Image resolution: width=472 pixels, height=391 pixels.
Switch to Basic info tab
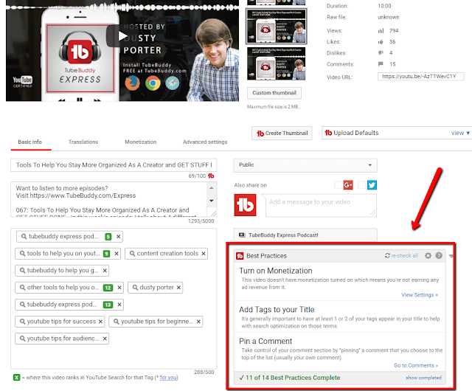[x=29, y=142]
